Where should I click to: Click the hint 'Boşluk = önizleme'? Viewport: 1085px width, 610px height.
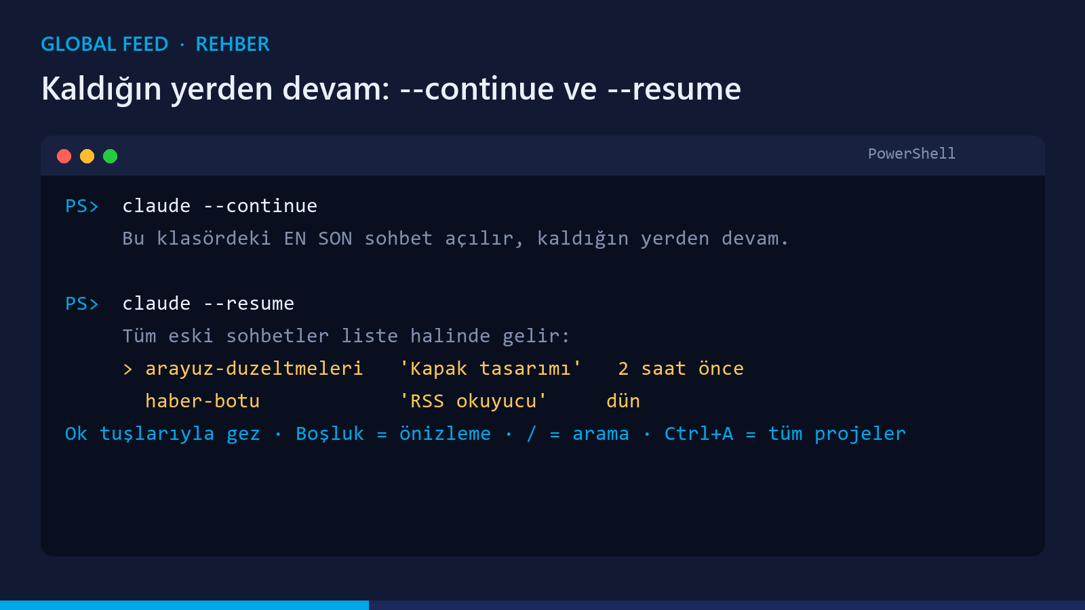coord(393,434)
